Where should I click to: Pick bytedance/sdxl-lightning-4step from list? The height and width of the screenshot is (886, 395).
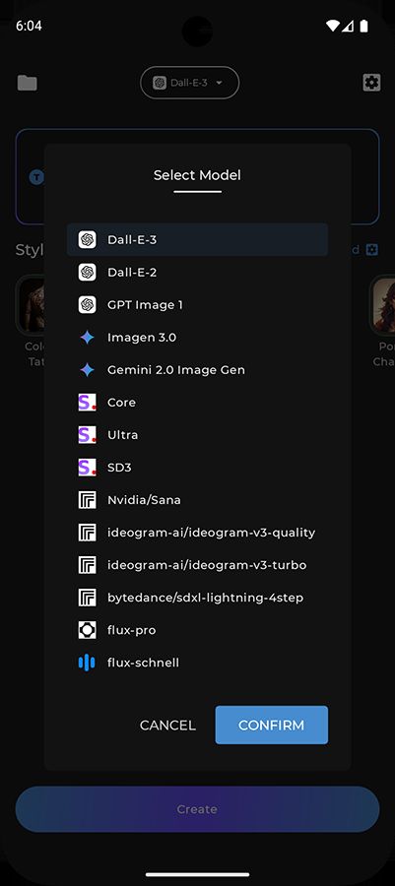pyautogui.click(x=197, y=598)
